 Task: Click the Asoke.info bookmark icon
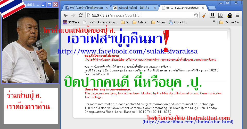coord(171,22)
